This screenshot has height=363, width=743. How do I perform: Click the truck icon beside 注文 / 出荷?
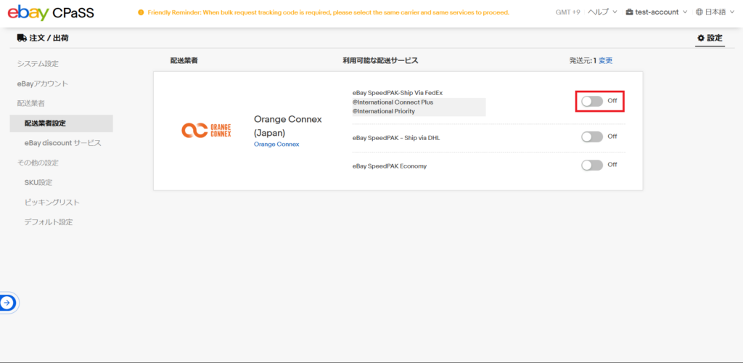pos(22,38)
